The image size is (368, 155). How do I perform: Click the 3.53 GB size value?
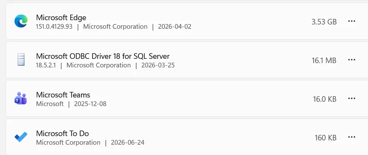[x=324, y=22]
